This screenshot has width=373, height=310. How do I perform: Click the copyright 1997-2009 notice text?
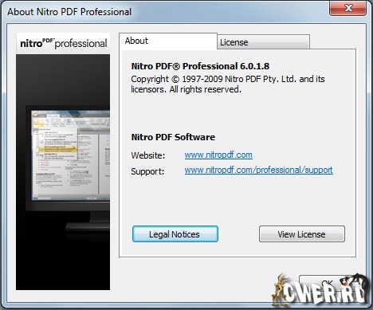pyautogui.click(x=228, y=84)
